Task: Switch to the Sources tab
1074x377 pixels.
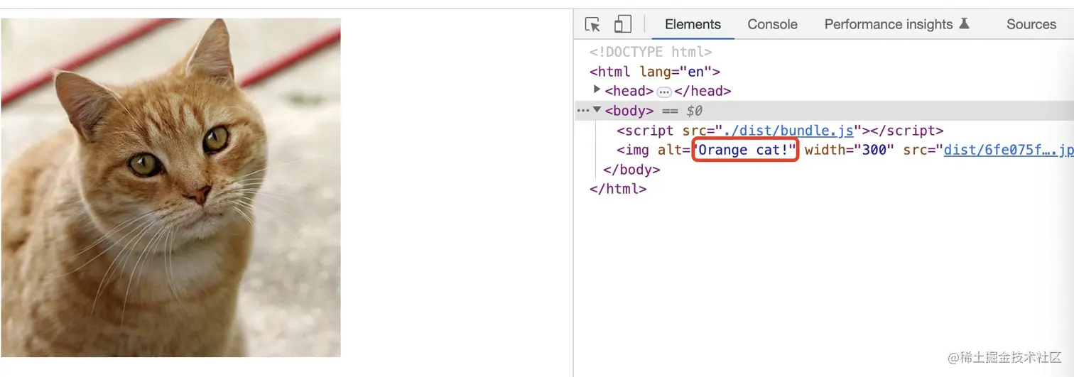Action: [x=1031, y=24]
